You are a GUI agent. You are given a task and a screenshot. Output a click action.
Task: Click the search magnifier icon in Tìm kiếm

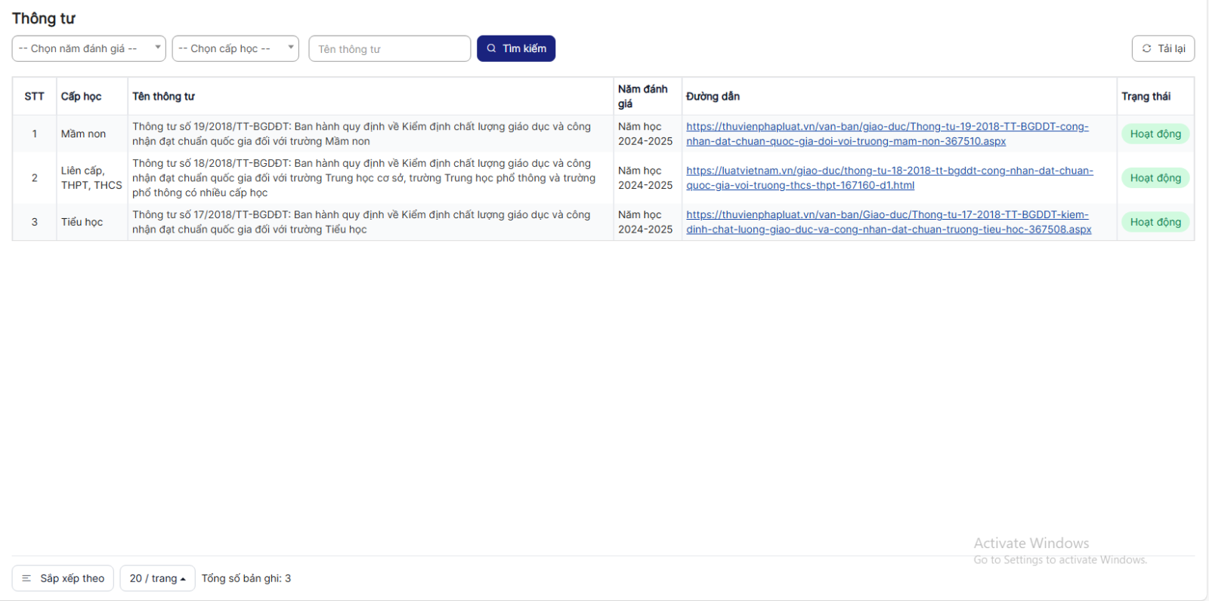pyautogui.click(x=491, y=48)
